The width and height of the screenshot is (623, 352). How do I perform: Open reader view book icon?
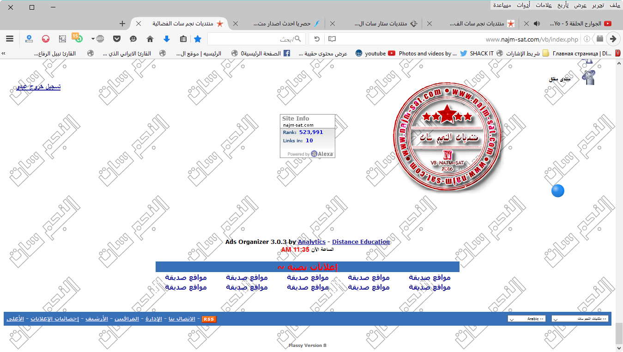tap(332, 39)
